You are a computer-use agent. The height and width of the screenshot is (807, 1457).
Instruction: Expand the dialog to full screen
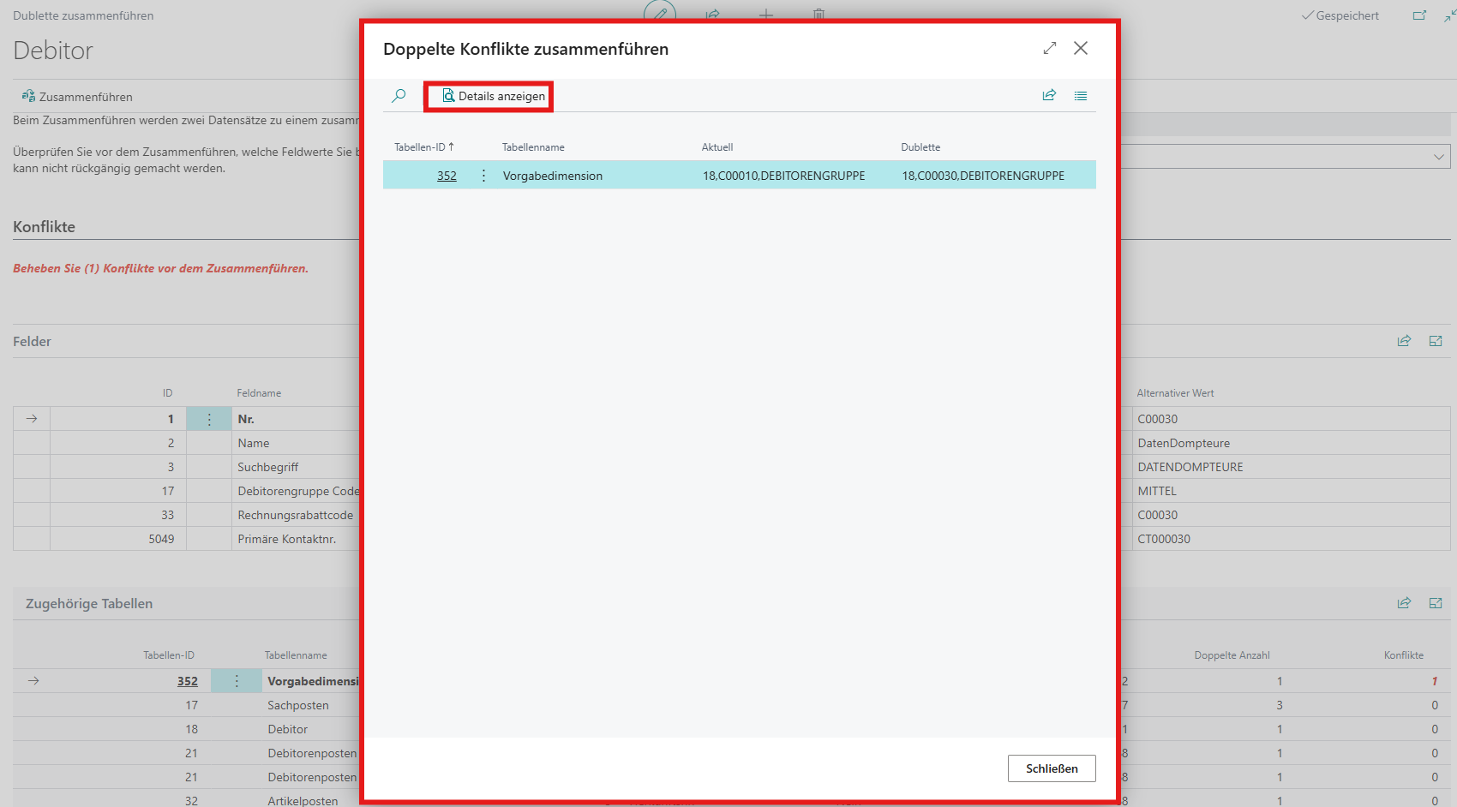click(x=1050, y=49)
